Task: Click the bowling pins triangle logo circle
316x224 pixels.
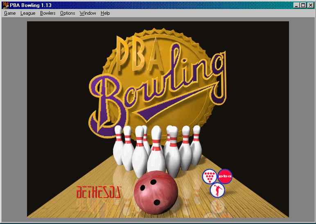Action: [210, 176]
